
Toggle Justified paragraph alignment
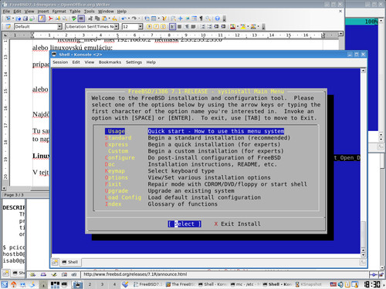pyautogui.click(x=193, y=26)
